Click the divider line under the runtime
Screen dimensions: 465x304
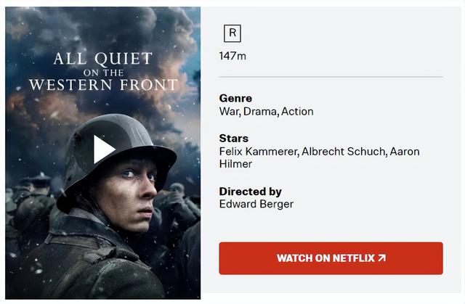(331, 77)
